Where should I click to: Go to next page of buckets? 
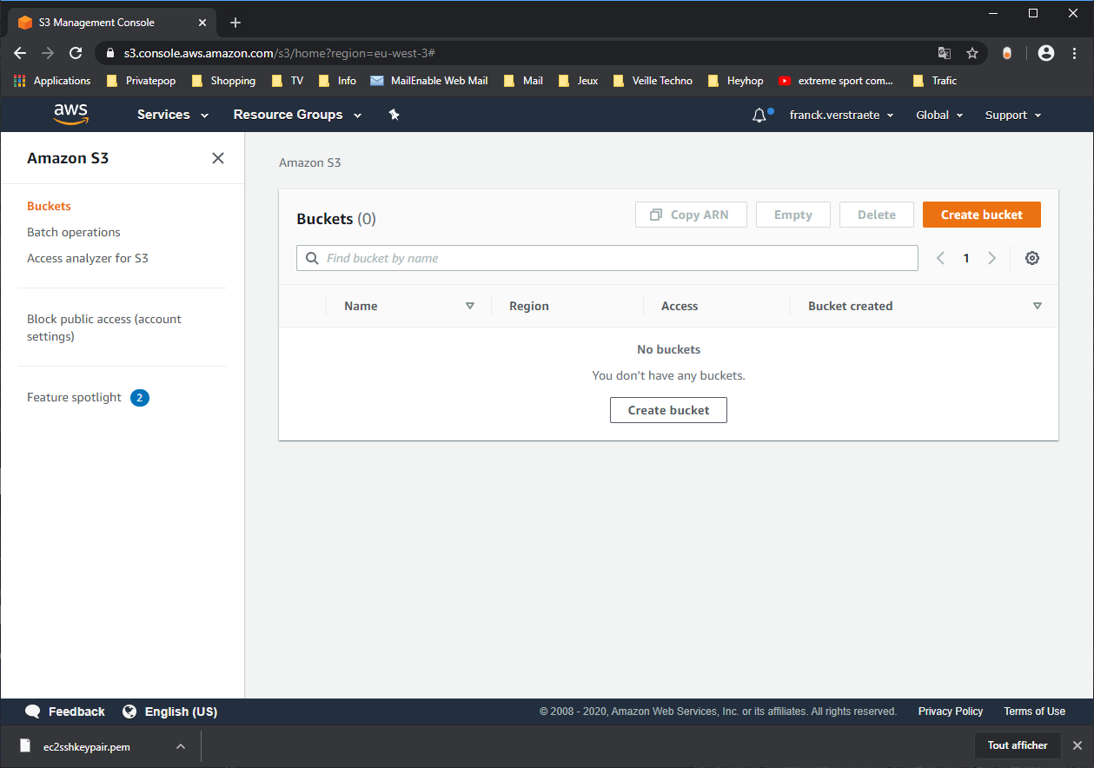(991, 258)
